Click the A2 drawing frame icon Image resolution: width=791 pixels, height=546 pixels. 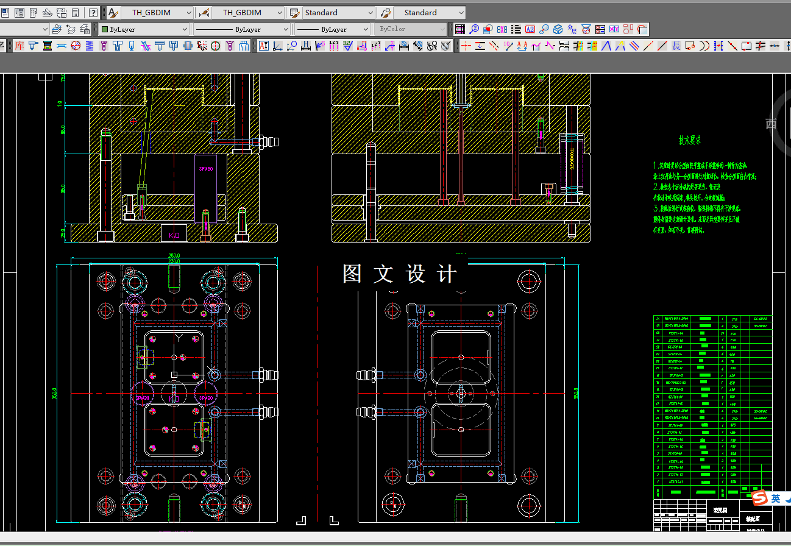point(530,29)
